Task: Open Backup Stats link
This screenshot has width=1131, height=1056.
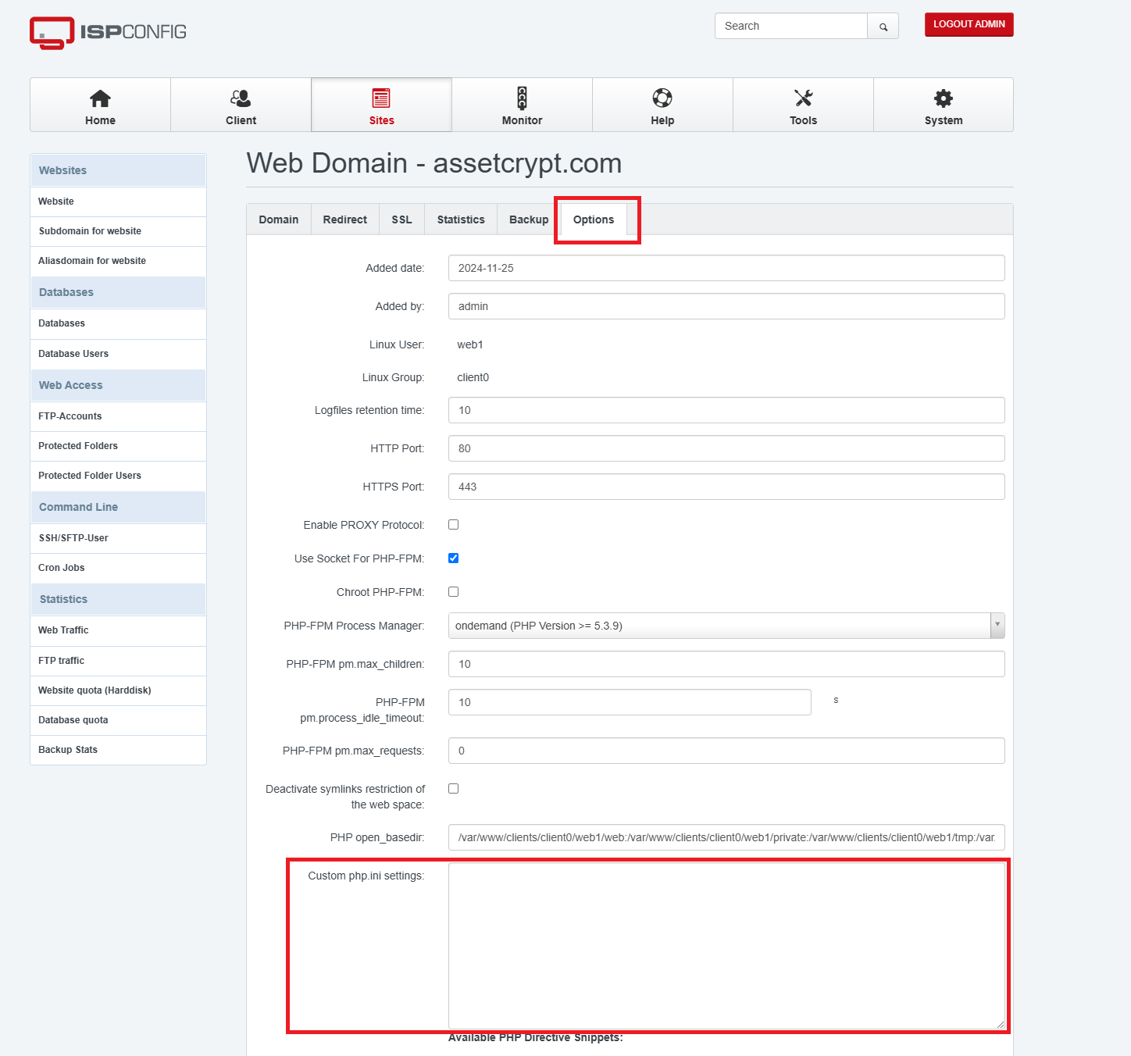Action: (118, 750)
